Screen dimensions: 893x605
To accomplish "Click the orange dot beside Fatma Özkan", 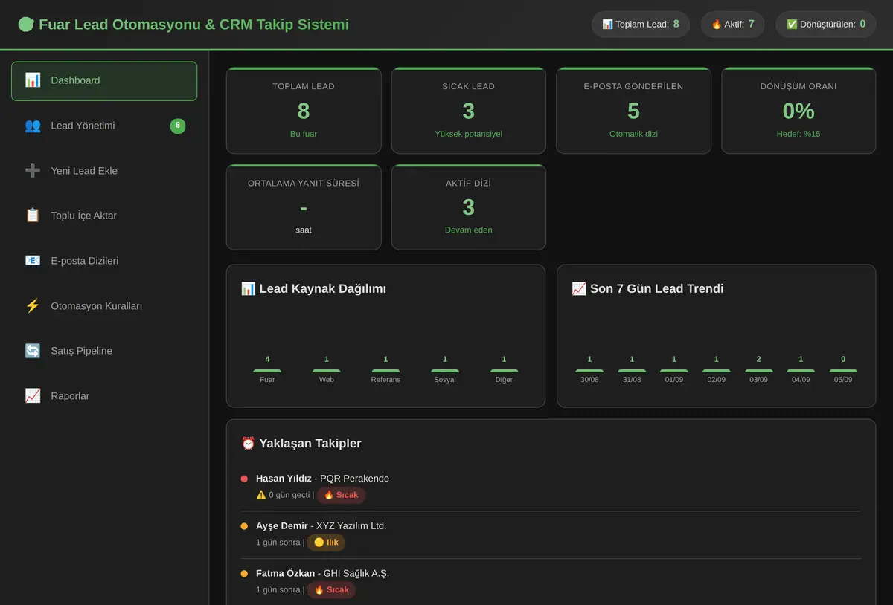I will 244,574.
